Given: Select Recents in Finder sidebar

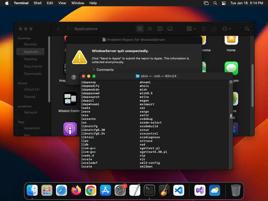Looking at the screenshot, I should click(x=30, y=44).
